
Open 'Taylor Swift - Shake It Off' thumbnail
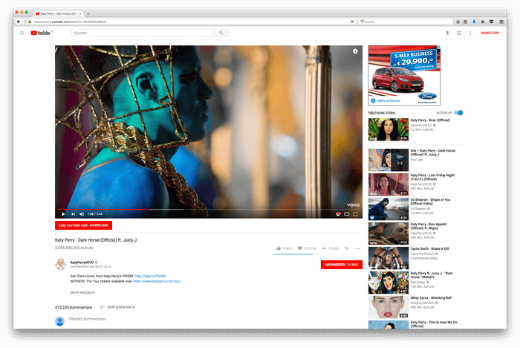pyautogui.click(x=389, y=258)
